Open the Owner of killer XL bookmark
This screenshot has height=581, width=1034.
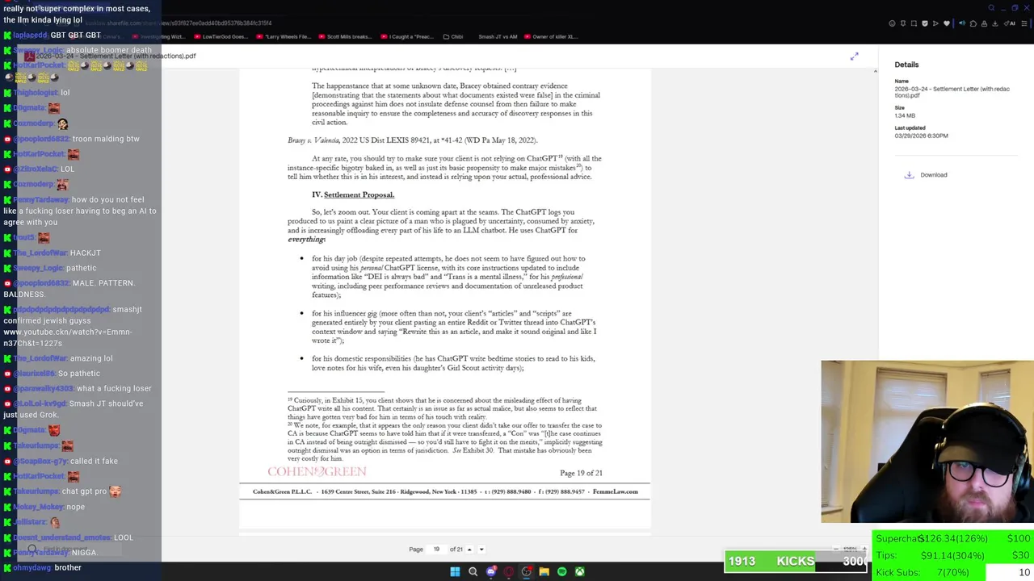click(550, 36)
